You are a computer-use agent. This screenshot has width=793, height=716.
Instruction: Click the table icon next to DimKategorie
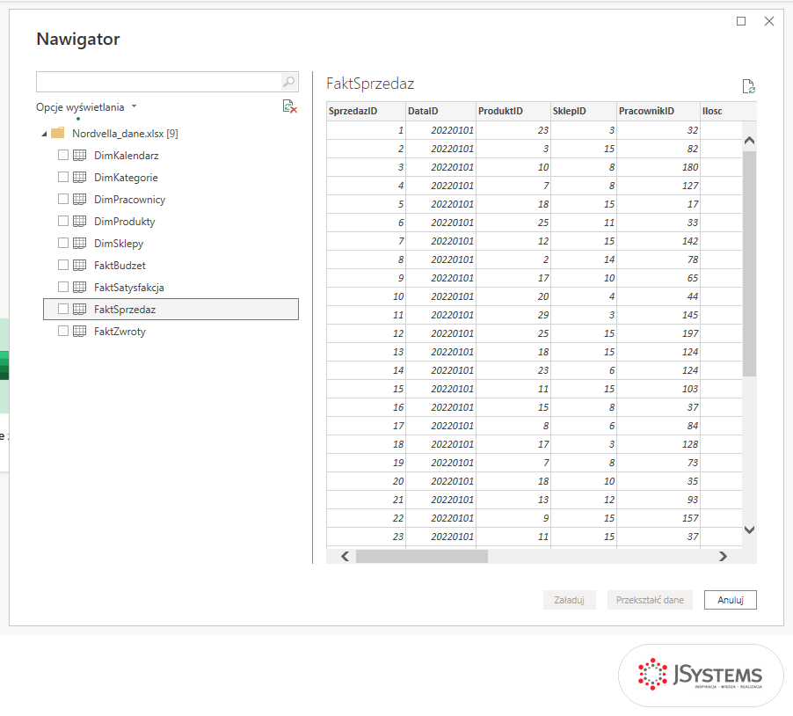[x=79, y=177]
